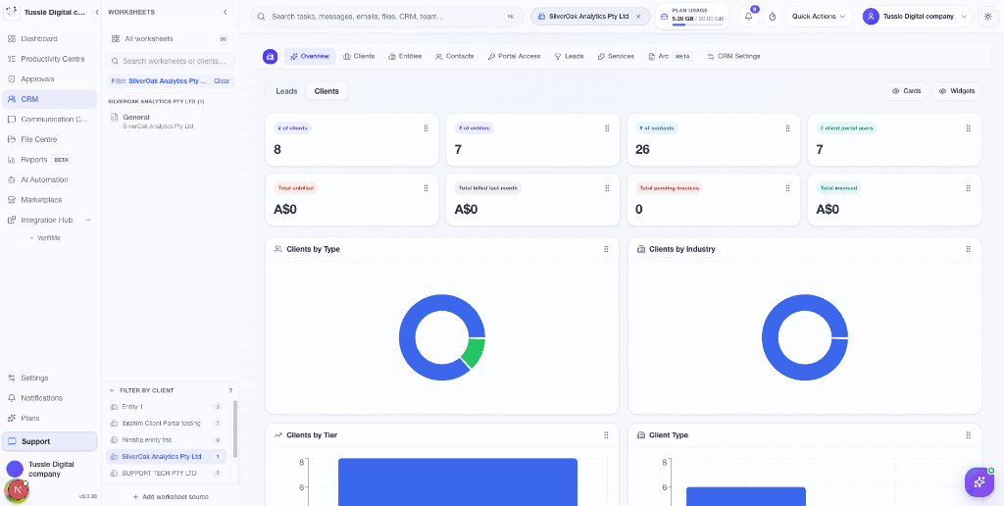Click grip icon on Total billed last month card

click(607, 188)
